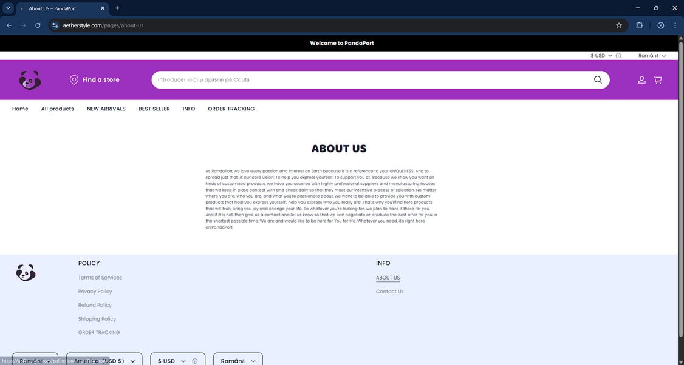Viewport: 684px width, 365px height.
Task: Click the browser forward arrow
Action: pos(24,25)
